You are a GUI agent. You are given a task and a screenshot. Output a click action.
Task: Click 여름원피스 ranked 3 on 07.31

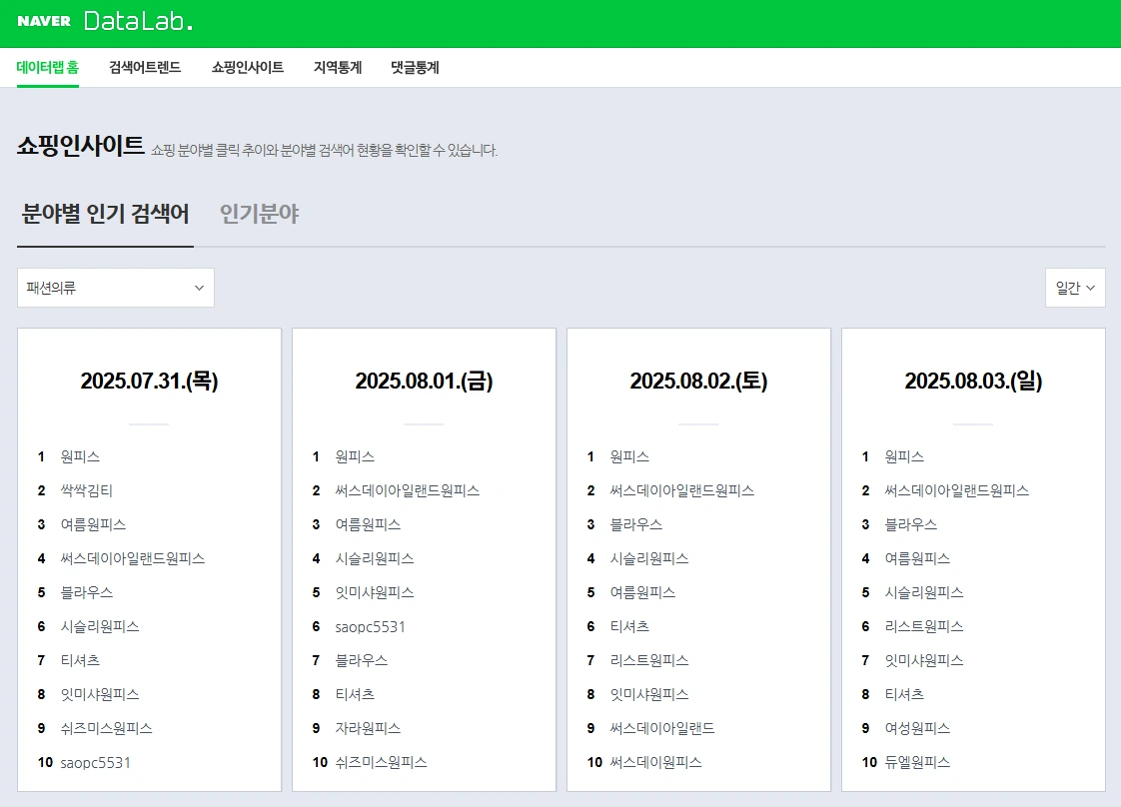[x=93, y=524]
